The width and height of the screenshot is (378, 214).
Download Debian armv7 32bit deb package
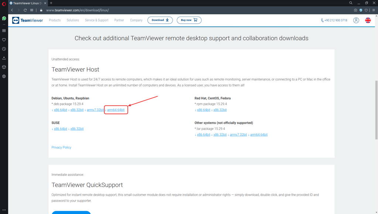coord(95,110)
